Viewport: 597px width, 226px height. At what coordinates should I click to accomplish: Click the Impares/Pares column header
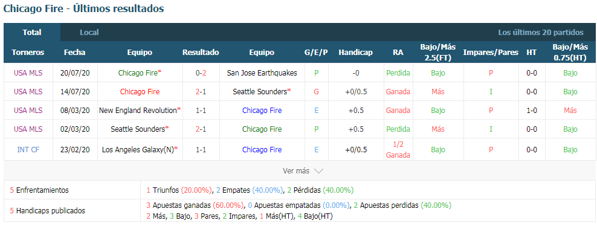pos(491,53)
